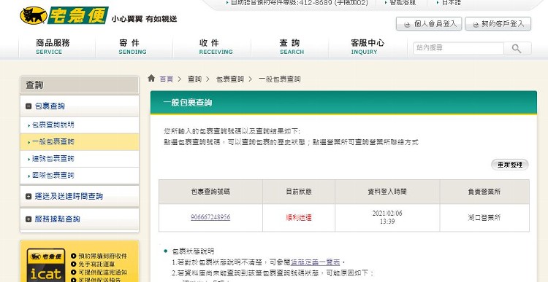Go to 查詢 breadcrumb link
The width and height of the screenshot is (548, 282).
pyautogui.click(x=194, y=79)
